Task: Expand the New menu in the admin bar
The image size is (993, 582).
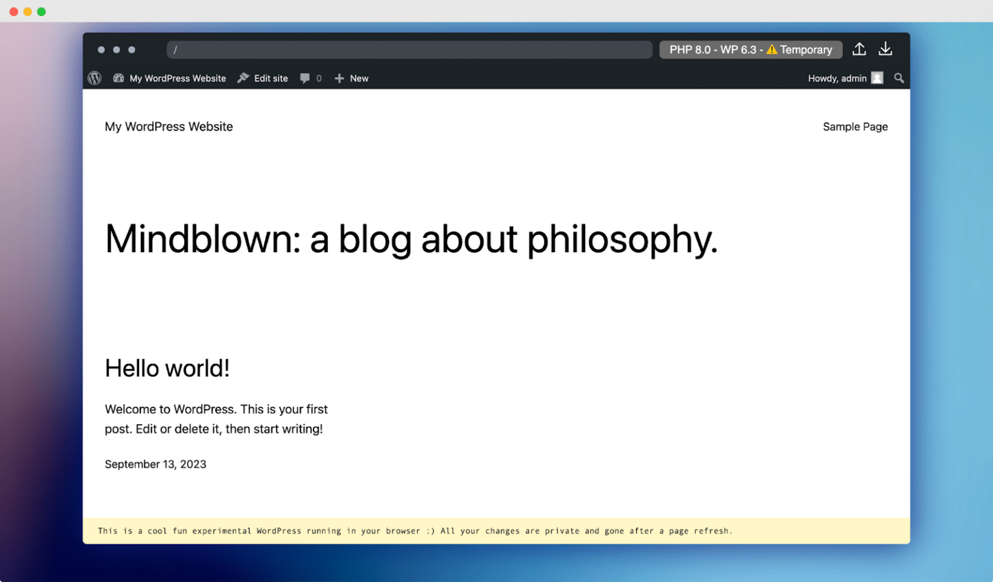Action: coord(351,78)
